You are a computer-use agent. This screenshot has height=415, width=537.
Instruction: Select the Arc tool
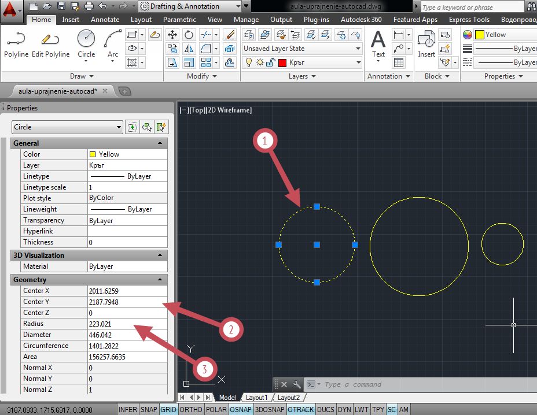113,45
